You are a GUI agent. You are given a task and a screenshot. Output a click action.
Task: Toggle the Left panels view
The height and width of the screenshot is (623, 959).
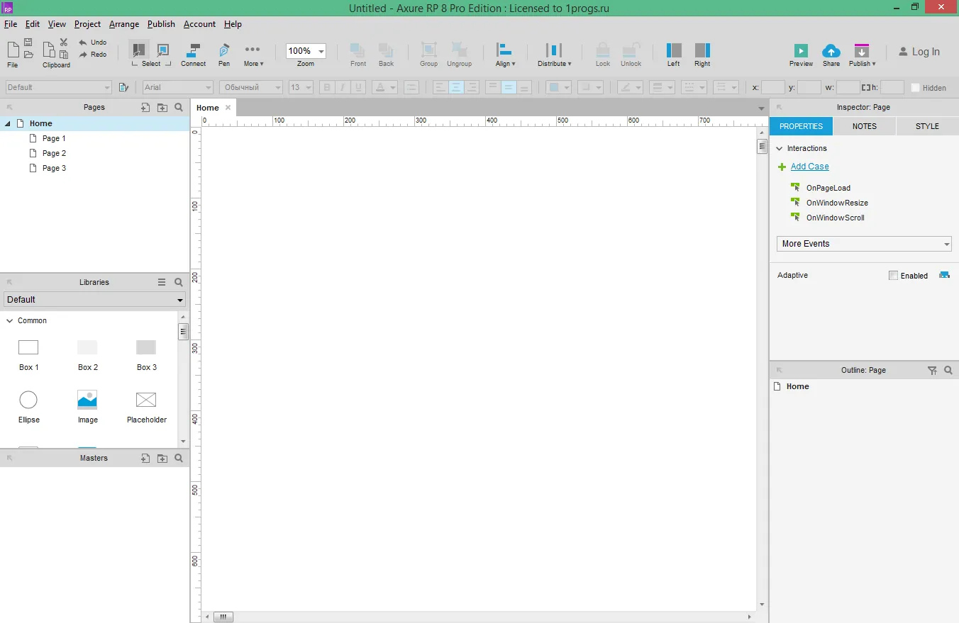tap(674, 55)
